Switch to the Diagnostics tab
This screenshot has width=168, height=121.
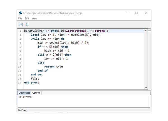point(24,93)
